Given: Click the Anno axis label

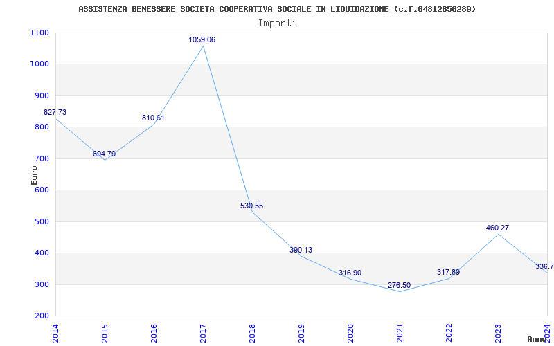Looking at the screenshot, I should pyautogui.click(x=536, y=339).
